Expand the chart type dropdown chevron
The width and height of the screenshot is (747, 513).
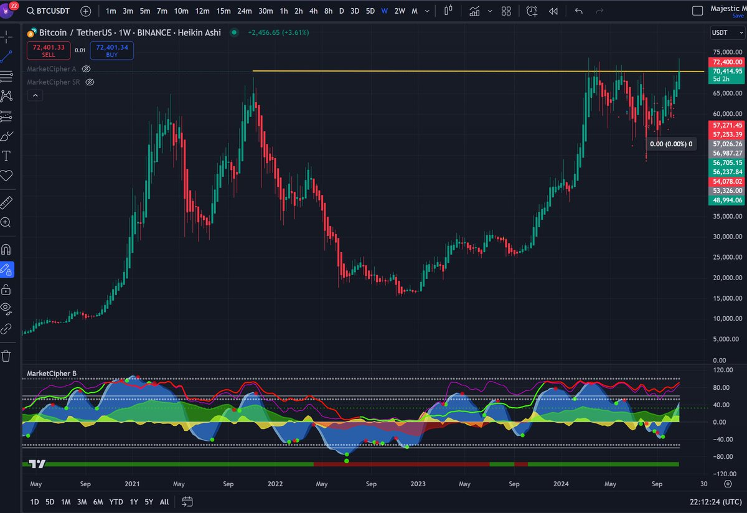click(x=490, y=11)
